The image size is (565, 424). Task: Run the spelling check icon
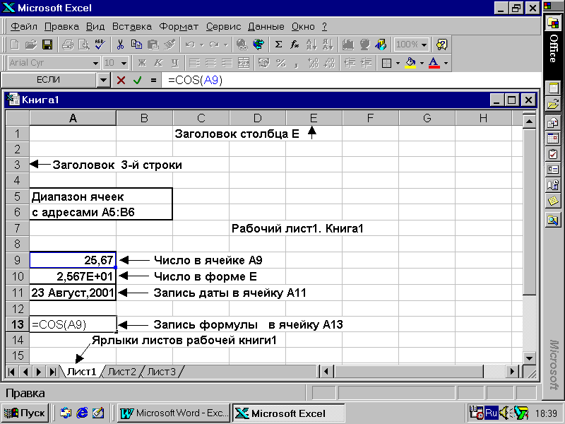click(100, 45)
